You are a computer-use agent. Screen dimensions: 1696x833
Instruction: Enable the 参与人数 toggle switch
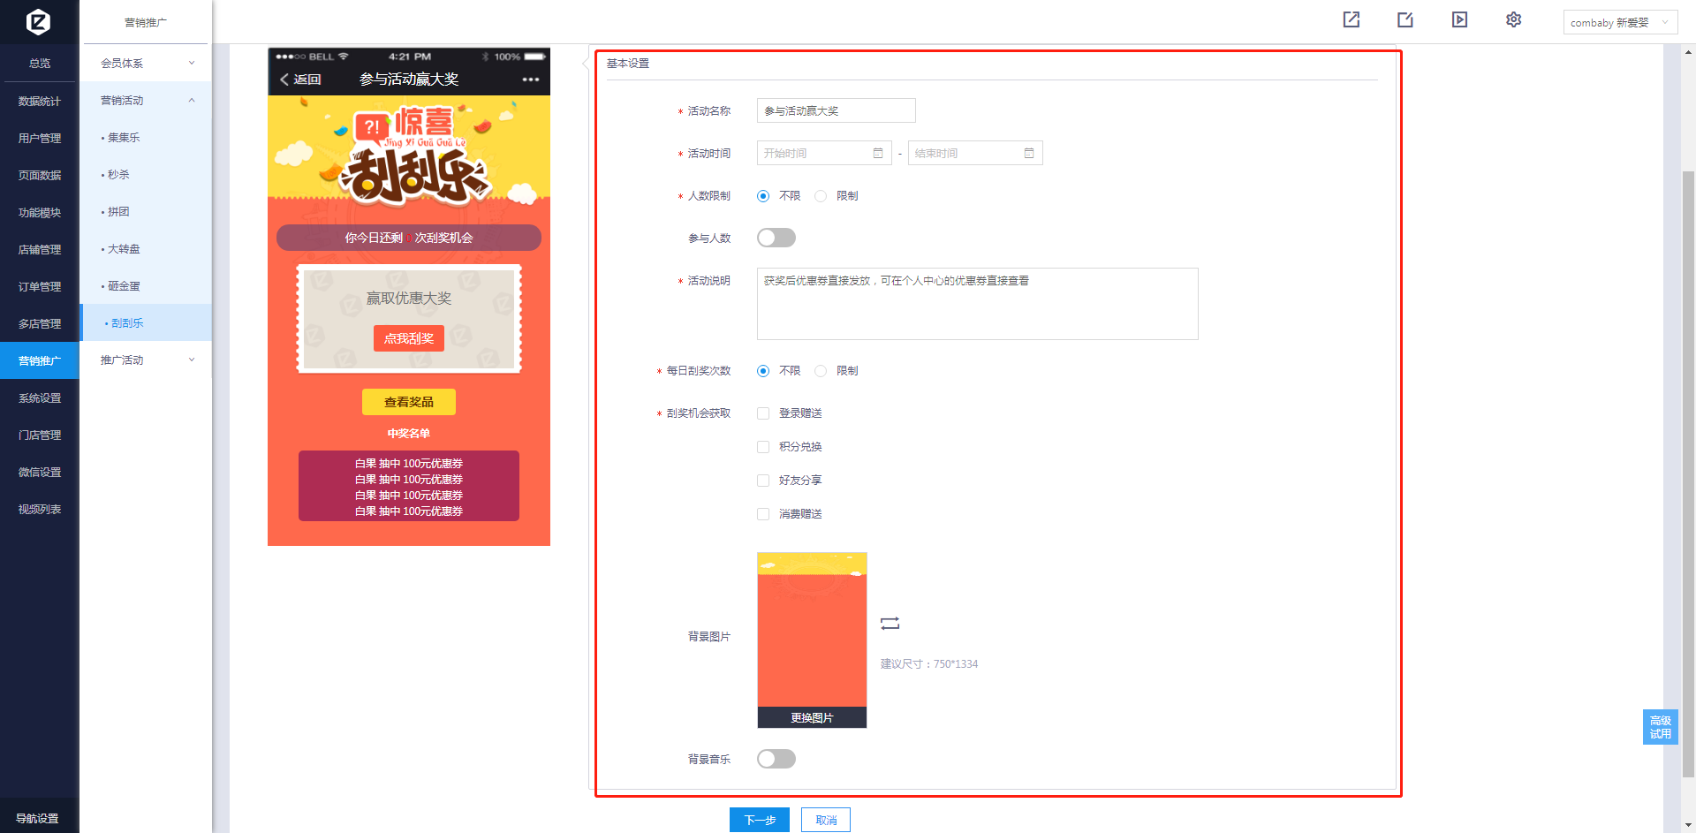(x=776, y=239)
